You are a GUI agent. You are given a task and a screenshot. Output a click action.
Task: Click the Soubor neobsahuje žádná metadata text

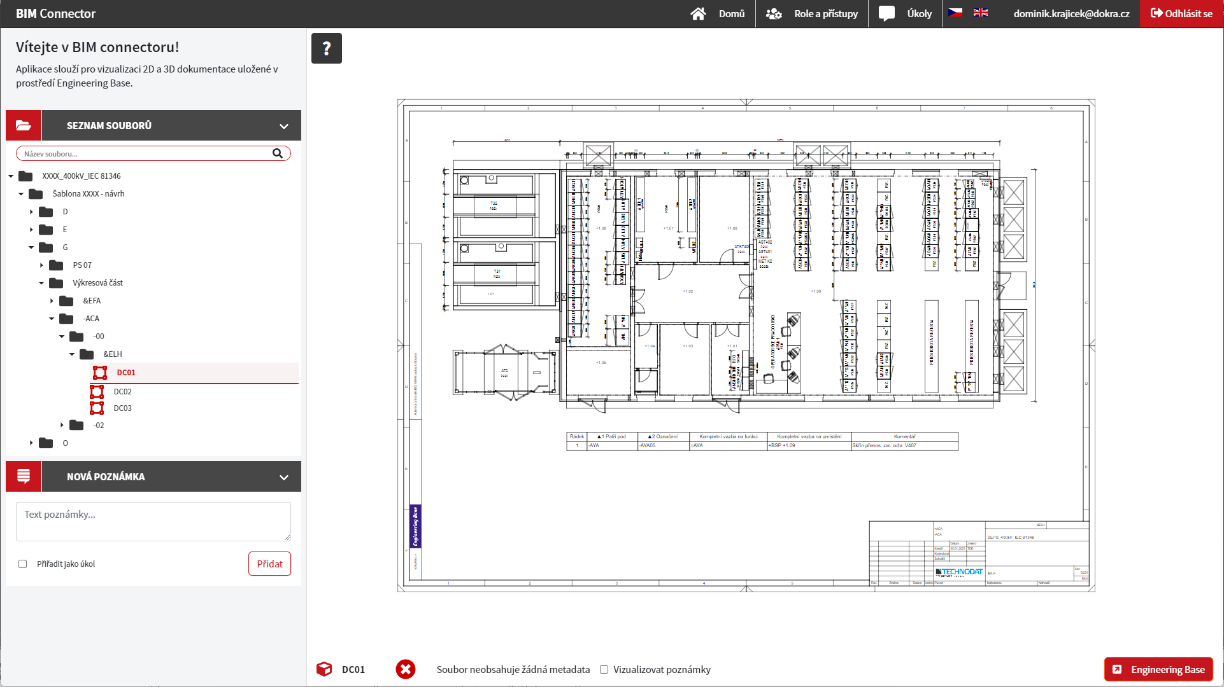coord(513,669)
